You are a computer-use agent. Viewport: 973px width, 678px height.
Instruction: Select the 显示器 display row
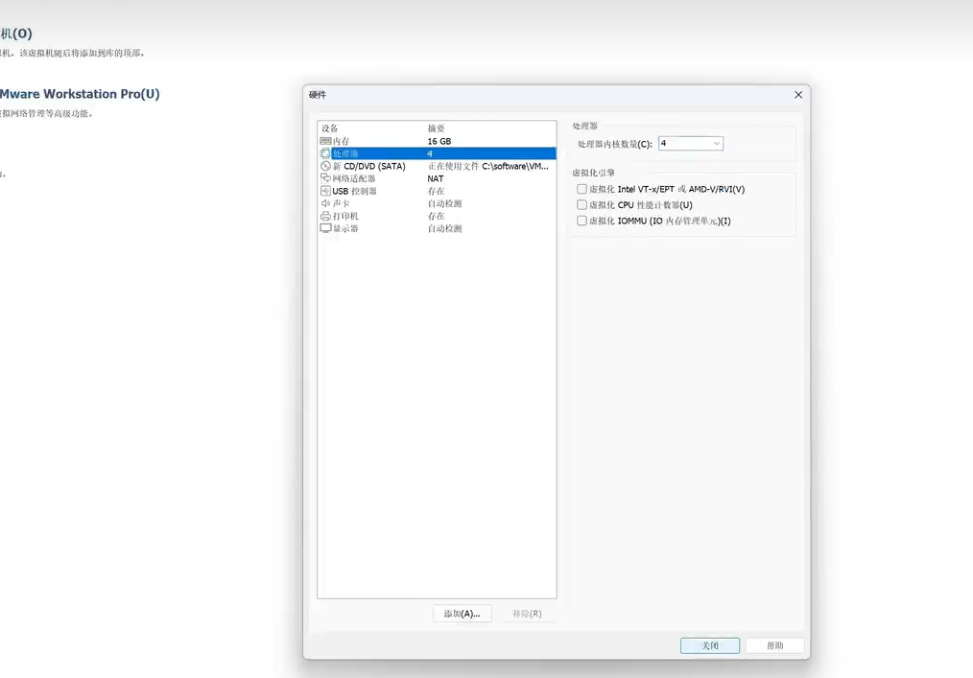[x=437, y=228]
